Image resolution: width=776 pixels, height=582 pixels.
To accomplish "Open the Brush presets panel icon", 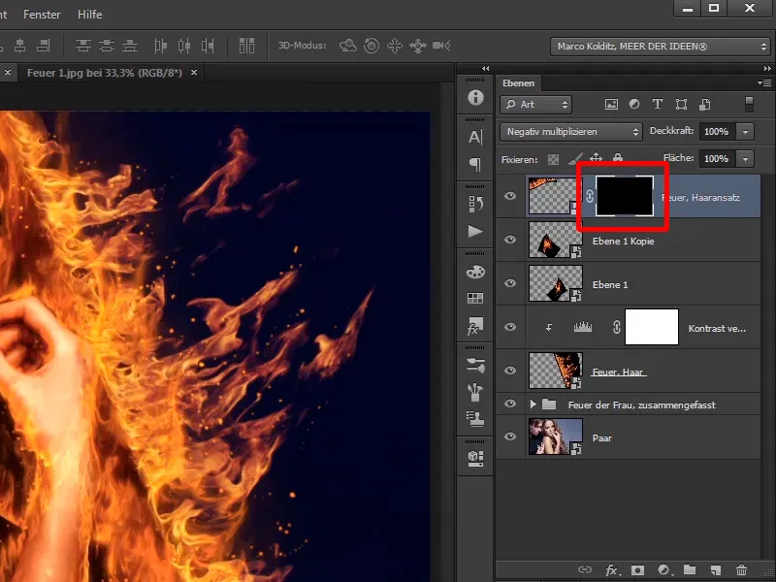I will click(x=475, y=366).
